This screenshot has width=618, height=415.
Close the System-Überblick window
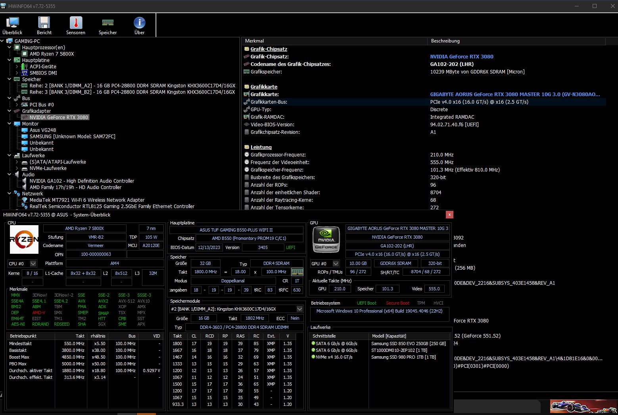click(x=449, y=214)
